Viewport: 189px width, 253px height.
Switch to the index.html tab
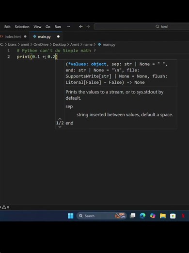click(x=13, y=36)
